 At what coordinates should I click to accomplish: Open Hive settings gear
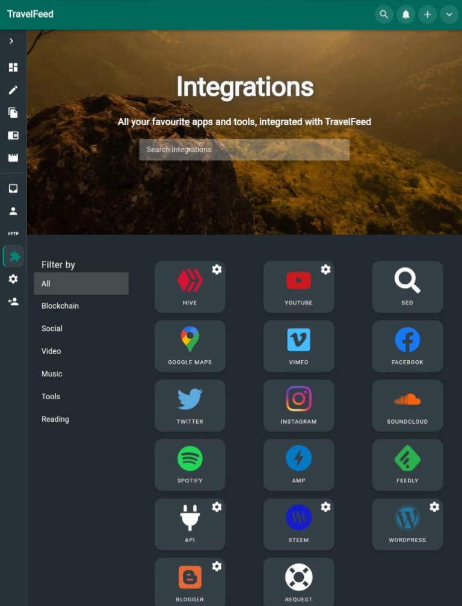pyautogui.click(x=217, y=269)
